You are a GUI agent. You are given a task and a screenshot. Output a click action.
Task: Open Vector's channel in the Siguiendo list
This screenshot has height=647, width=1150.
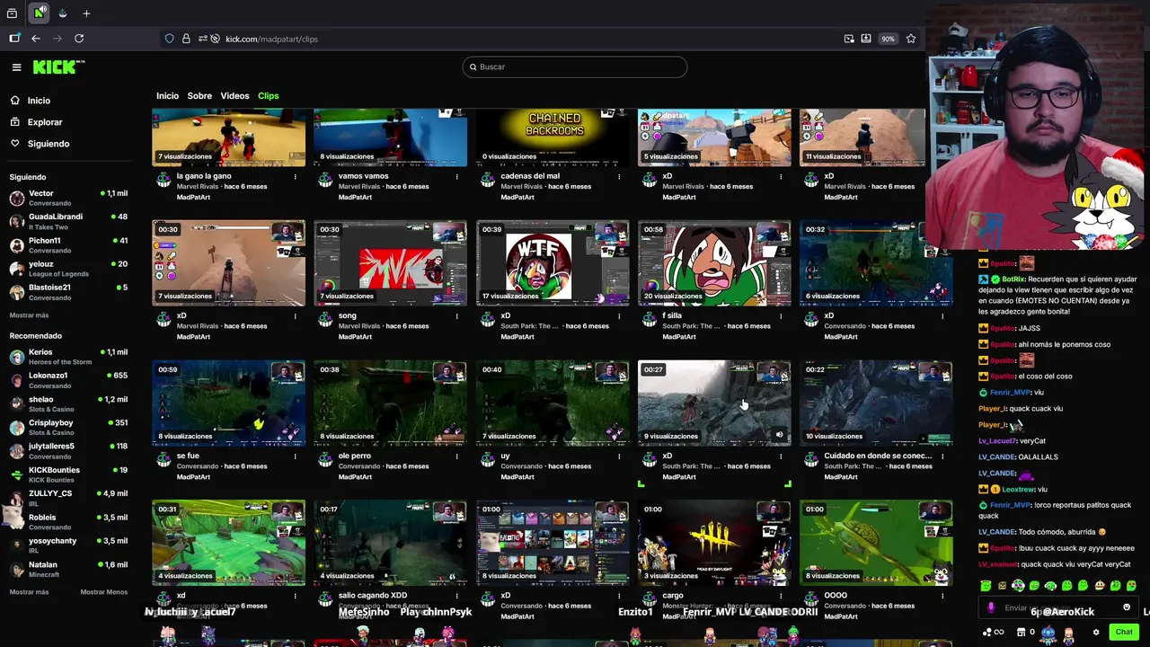[68, 198]
